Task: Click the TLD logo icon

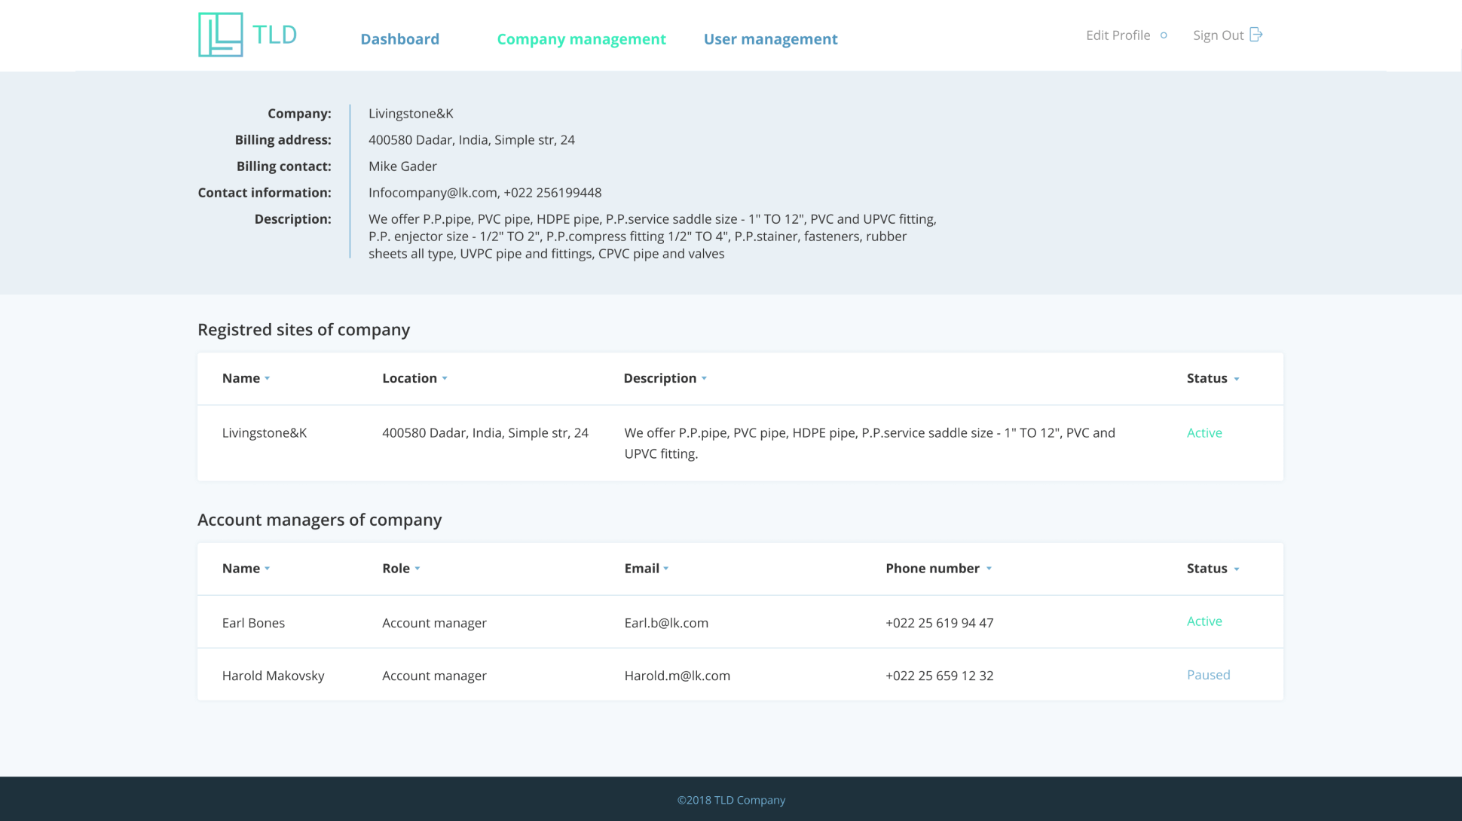Action: 220,35
